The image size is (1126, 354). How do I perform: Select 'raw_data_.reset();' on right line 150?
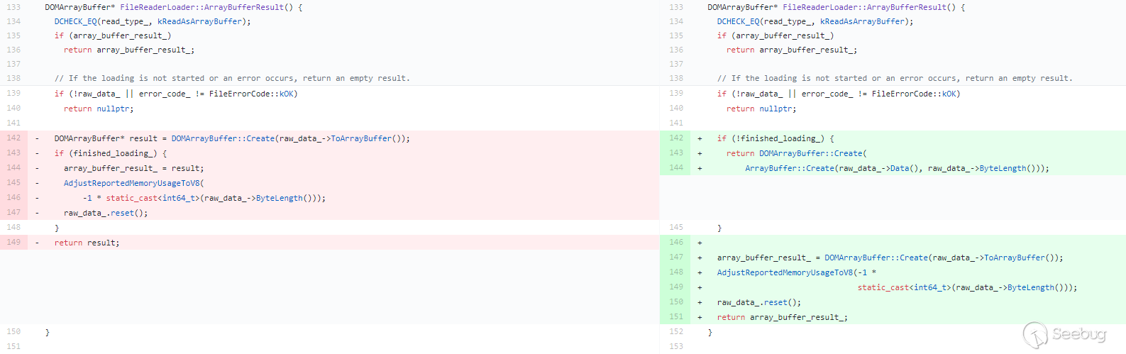click(759, 302)
